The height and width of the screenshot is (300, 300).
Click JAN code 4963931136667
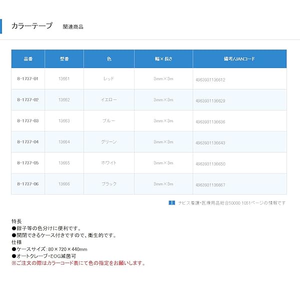(x=210, y=185)
